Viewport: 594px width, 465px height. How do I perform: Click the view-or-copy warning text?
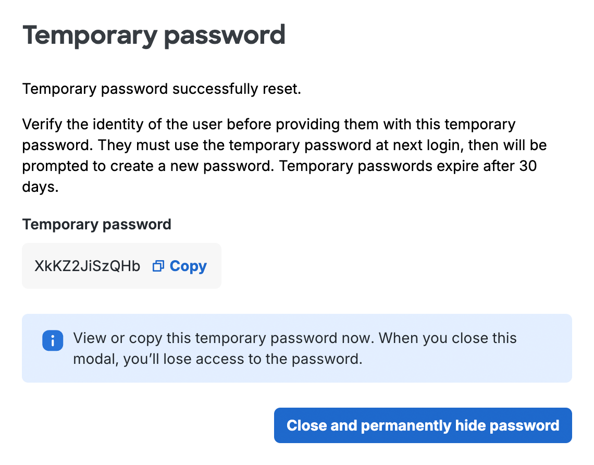295,348
